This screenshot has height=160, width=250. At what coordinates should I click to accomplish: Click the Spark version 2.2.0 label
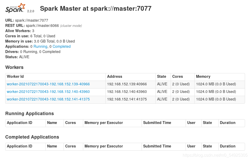[31, 11]
